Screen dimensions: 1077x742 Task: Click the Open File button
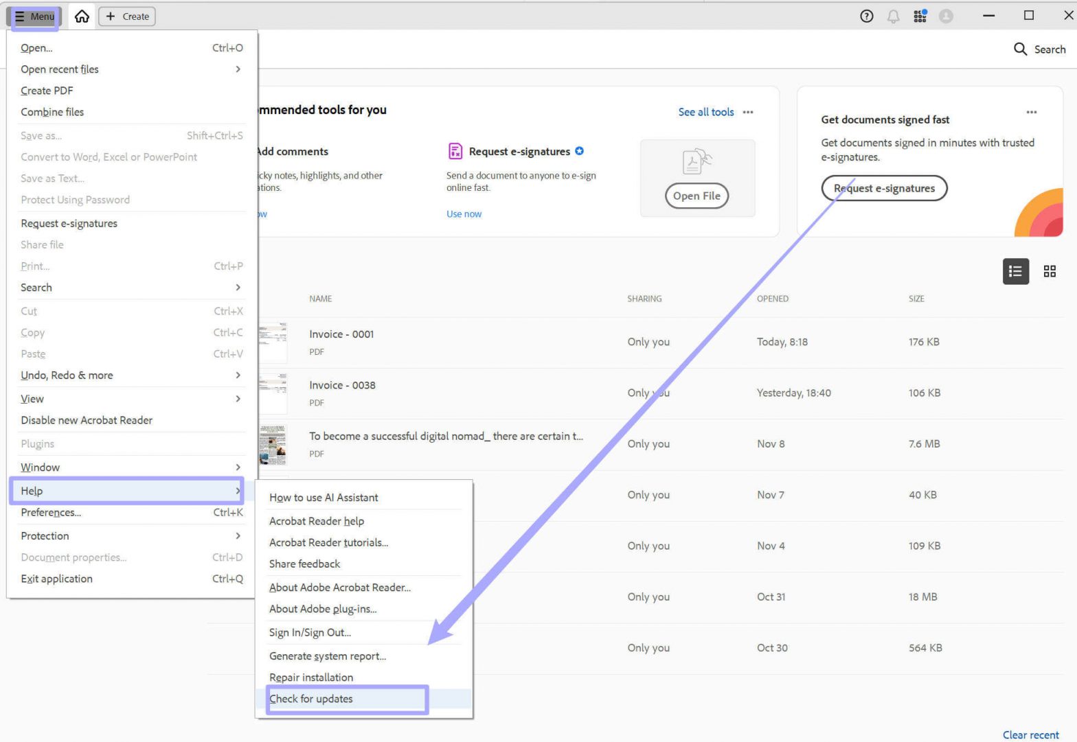[696, 196]
